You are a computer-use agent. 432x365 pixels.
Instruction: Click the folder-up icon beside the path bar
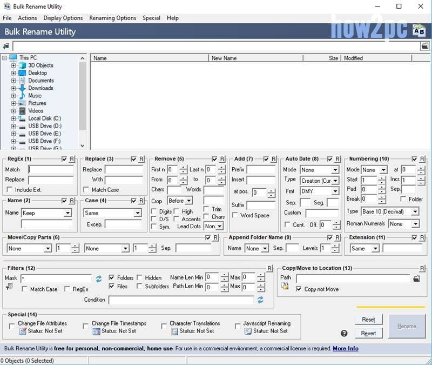(x=6, y=46)
